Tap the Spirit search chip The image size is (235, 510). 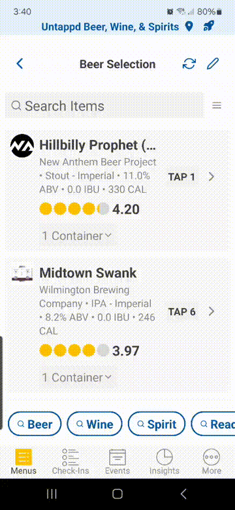157,424
